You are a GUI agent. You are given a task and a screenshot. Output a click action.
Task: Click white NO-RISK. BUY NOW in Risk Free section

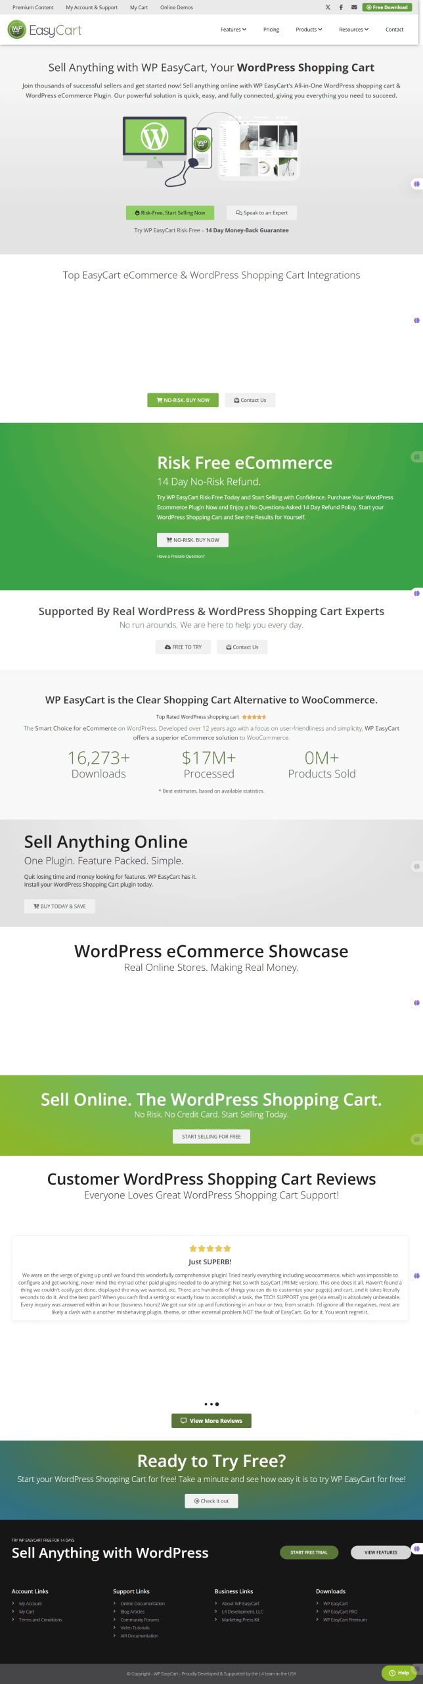(x=192, y=540)
